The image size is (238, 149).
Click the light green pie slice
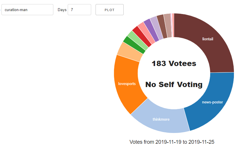(137, 41)
